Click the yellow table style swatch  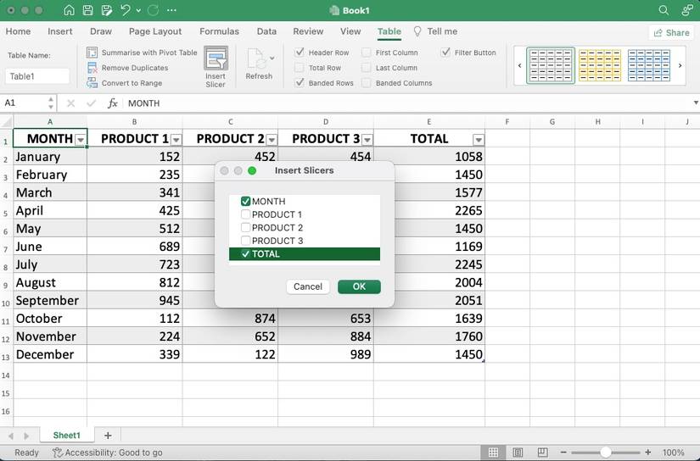[x=599, y=65]
